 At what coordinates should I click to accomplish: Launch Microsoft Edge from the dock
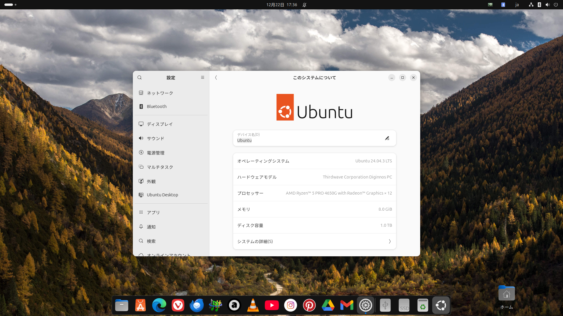[x=159, y=305]
